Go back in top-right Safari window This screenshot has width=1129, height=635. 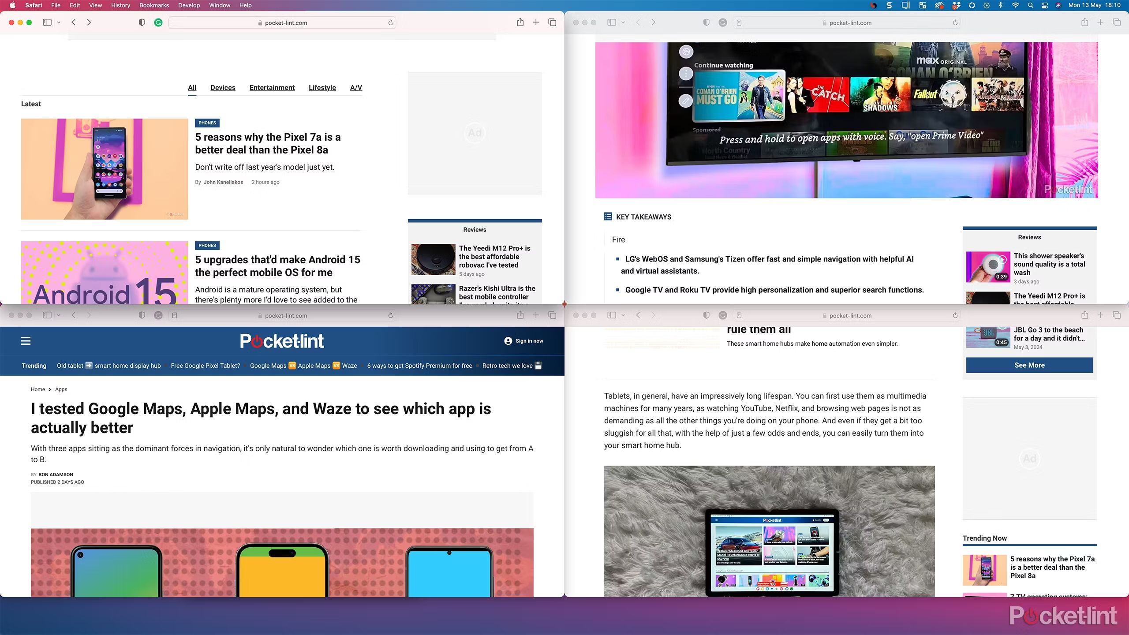(638, 22)
